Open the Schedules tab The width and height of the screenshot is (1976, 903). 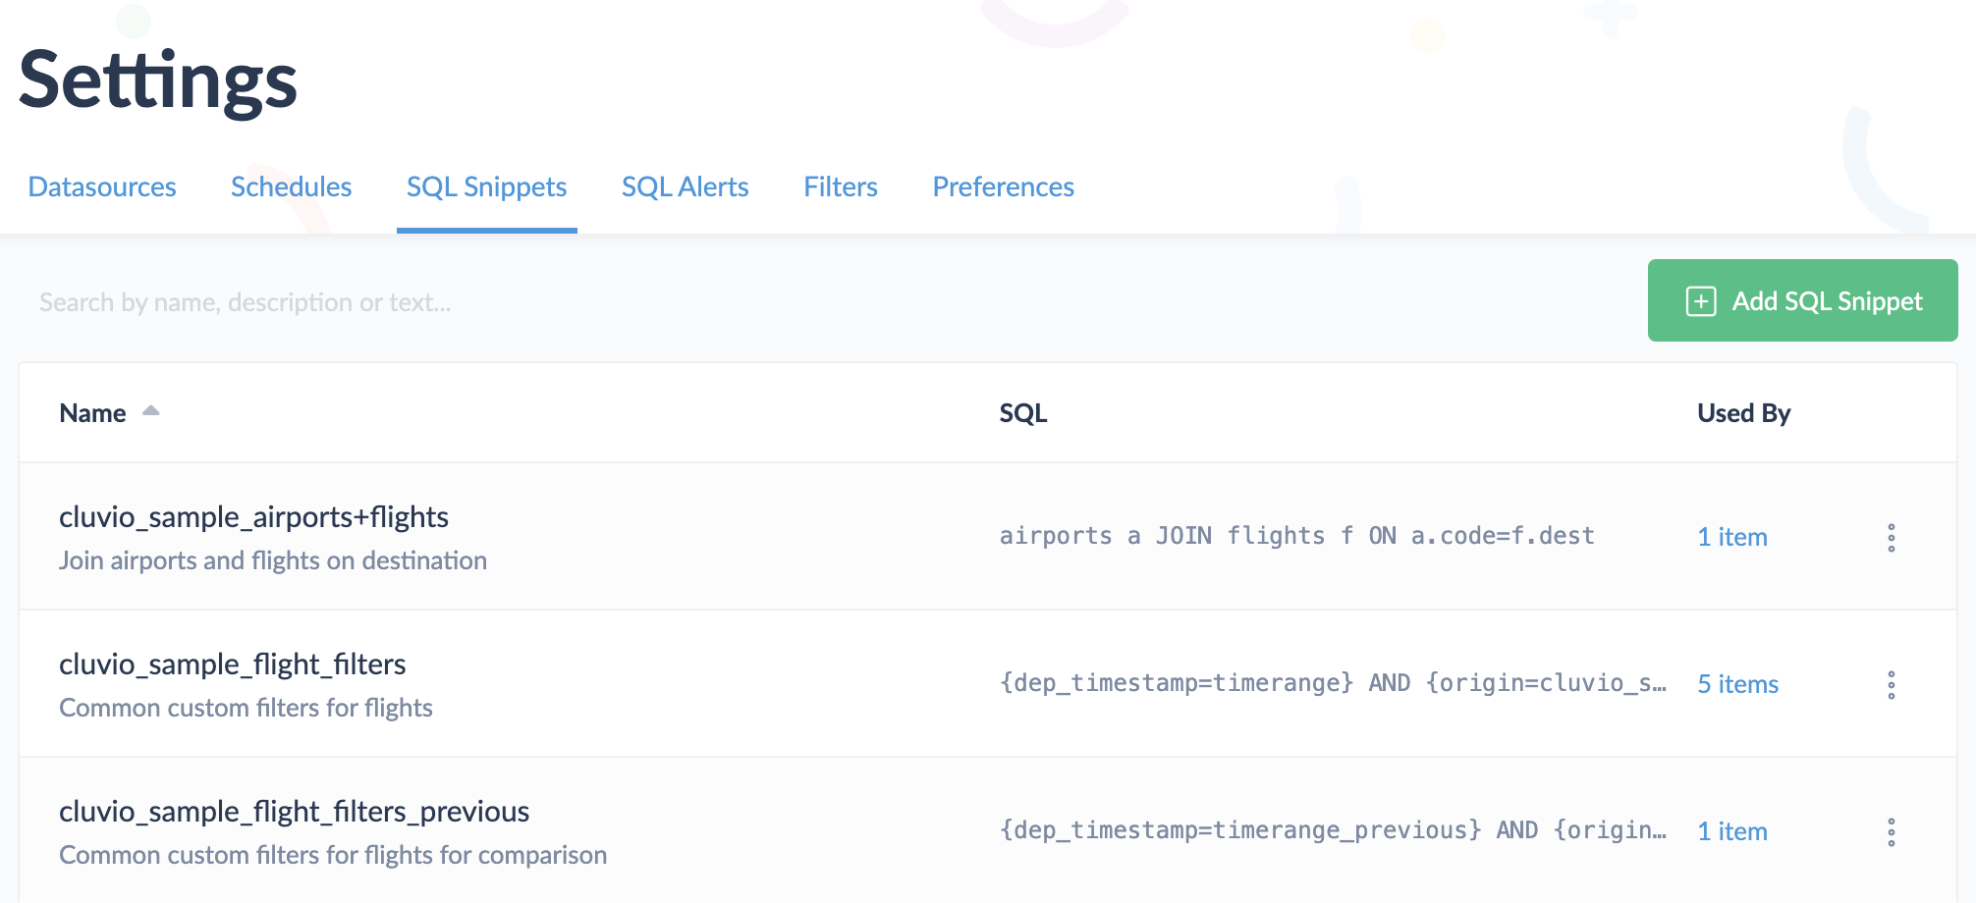pyautogui.click(x=291, y=186)
